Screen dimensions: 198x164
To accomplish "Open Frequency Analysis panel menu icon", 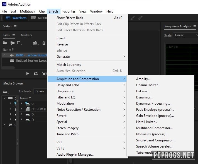I will coord(195,26).
